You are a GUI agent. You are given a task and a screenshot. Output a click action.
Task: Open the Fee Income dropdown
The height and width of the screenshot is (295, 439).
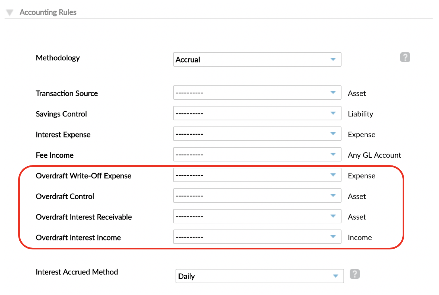[x=257, y=154]
